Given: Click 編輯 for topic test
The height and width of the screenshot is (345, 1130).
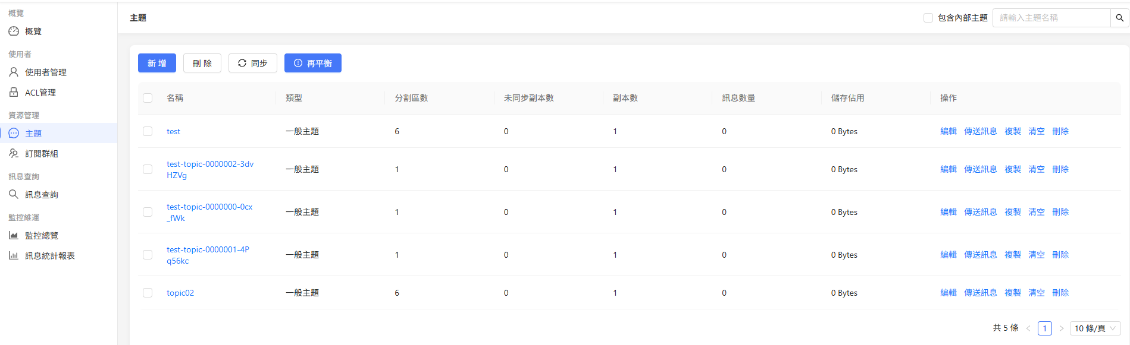Looking at the screenshot, I should (949, 131).
